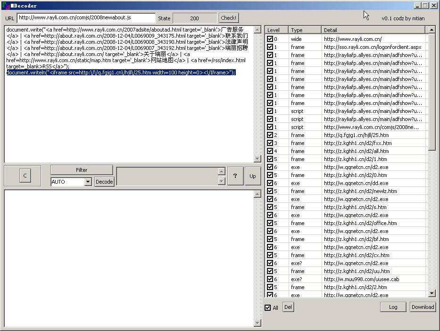Sort list by Level column header
Screen dimensions: 440x331
click(276, 30)
